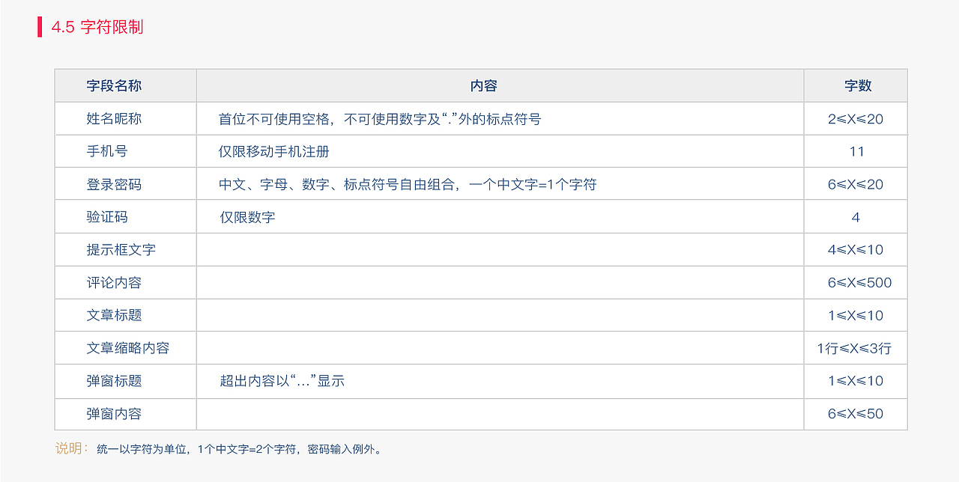Image resolution: width=959 pixels, height=482 pixels.
Task: Select the 登录密码 row label
Action: 114,184
